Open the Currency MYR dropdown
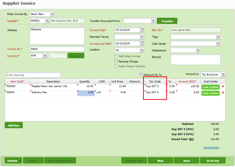Screen dimensions: 235x167 pos(45,55)
